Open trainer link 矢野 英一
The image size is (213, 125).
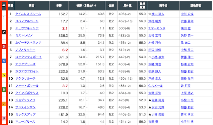187,35
